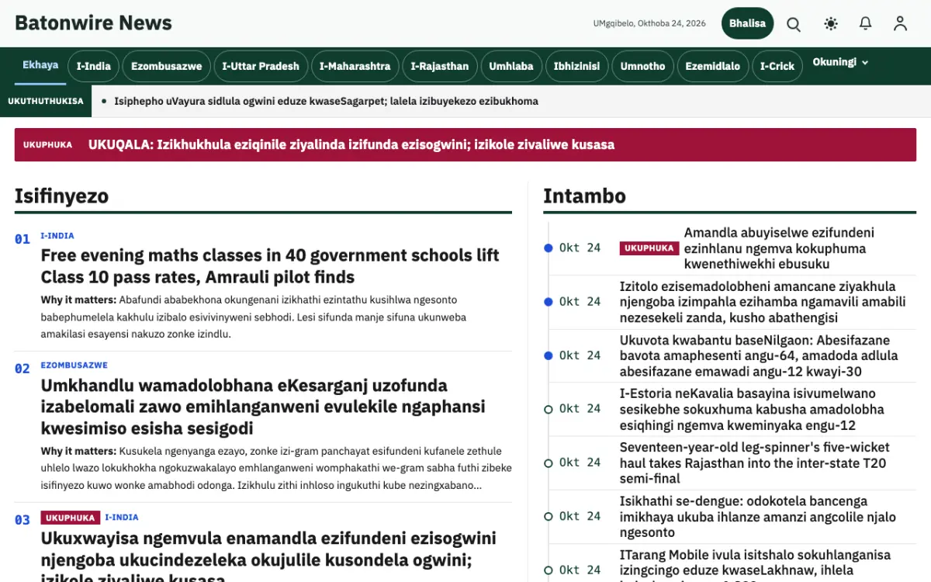Open timeline item Amandla abuyiselwe ezifundeni
The height and width of the screenshot is (582, 931).
click(779, 248)
